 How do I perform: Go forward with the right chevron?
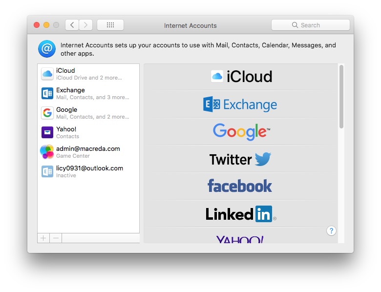pos(85,25)
